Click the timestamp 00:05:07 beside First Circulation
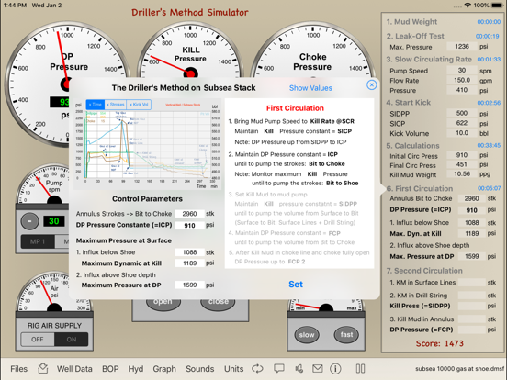This screenshot has width=507, height=380. coord(489,188)
